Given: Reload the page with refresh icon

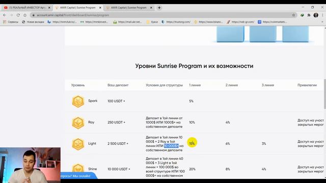Looking at the screenshot, I should pyautogui.click(x=18, y=15).
